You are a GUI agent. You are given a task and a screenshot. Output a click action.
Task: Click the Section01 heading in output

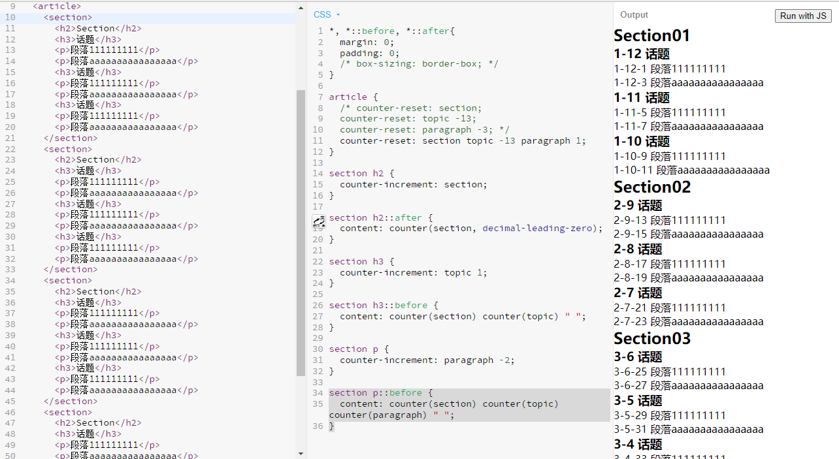tap(651, 35)
